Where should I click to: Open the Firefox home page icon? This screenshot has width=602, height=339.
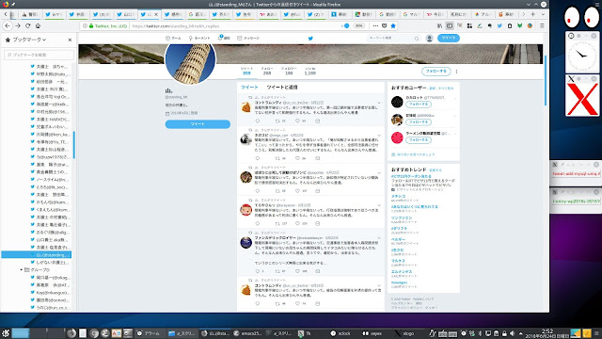pyautogui.click(x=38, y=25)
